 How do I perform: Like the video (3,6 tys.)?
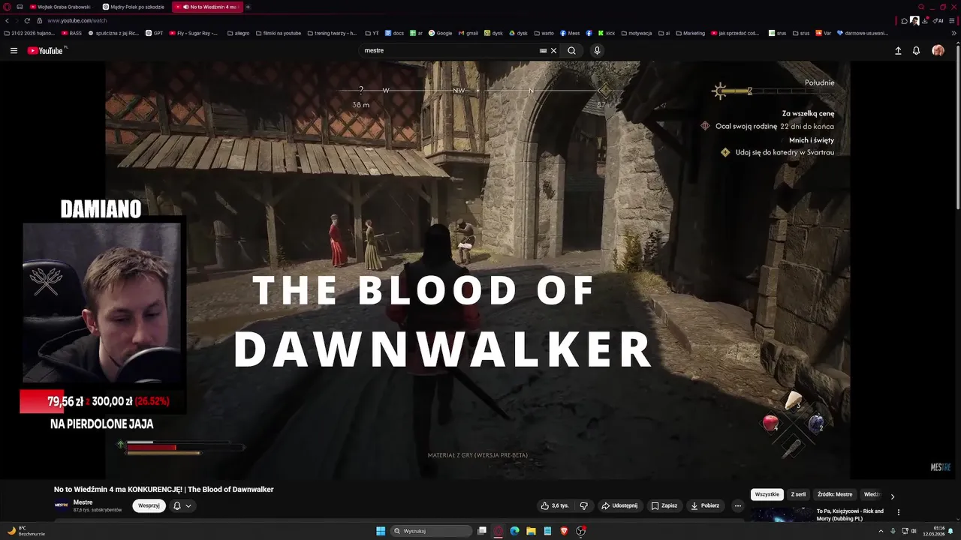(x=555, y=505)
